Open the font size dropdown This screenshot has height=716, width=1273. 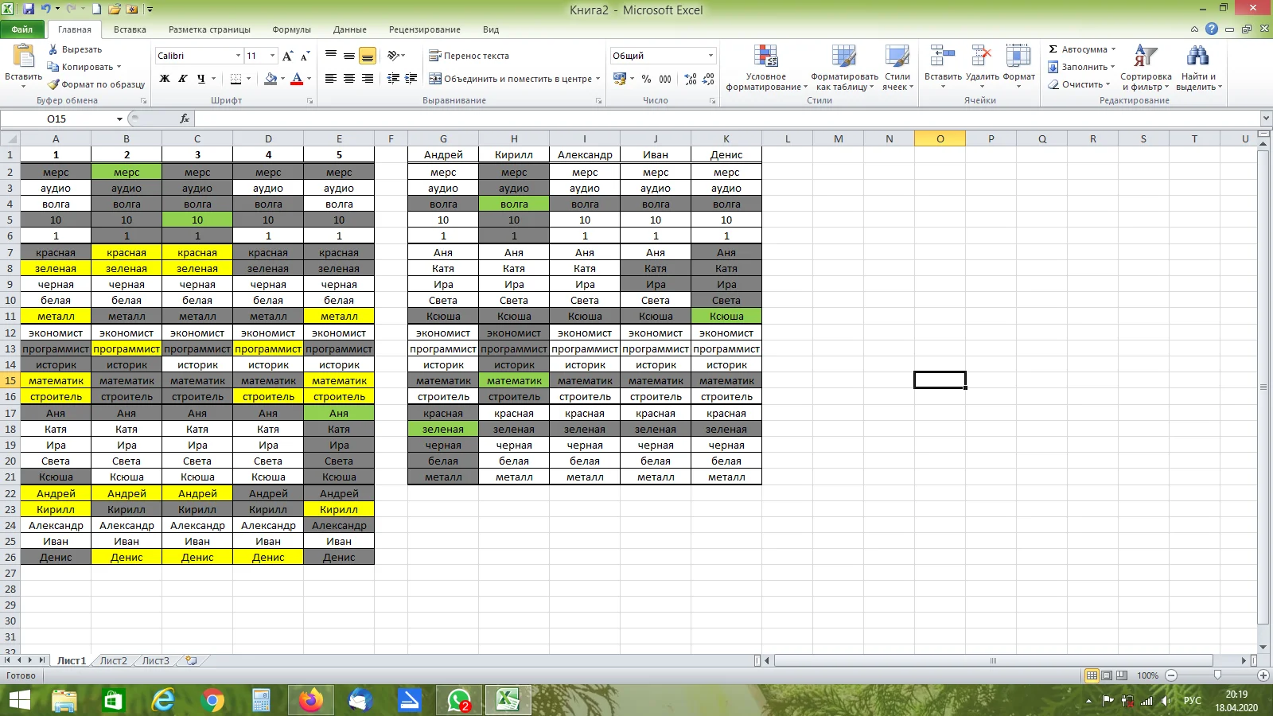[x=272, y=56]
